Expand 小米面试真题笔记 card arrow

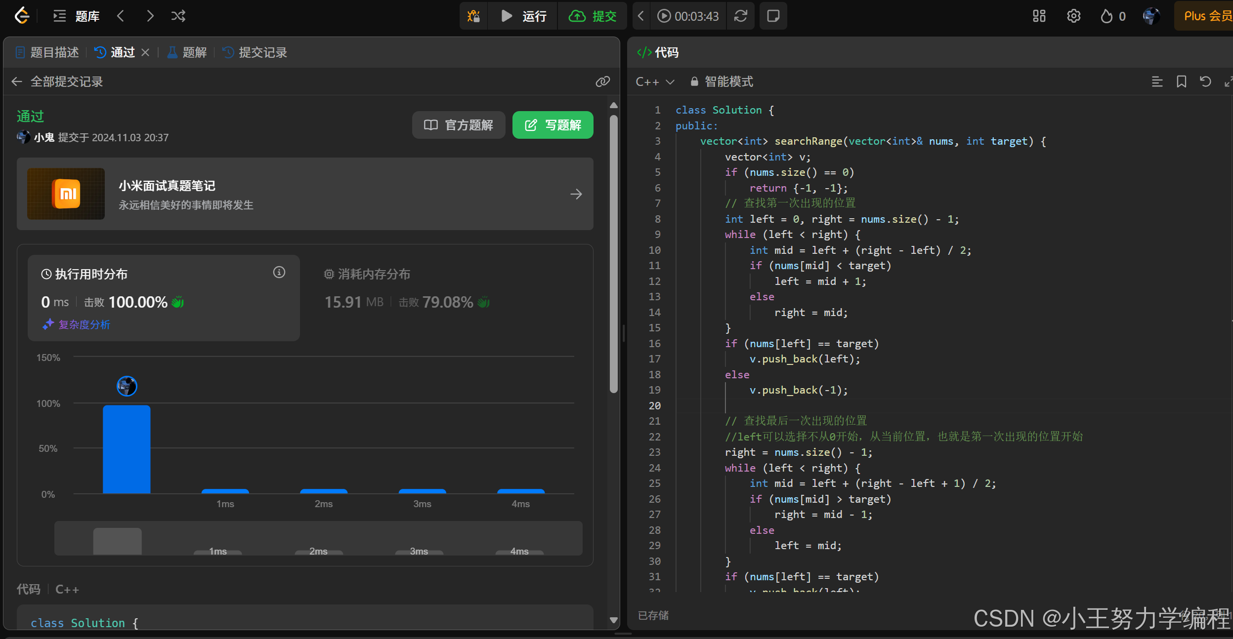point(576,194)
